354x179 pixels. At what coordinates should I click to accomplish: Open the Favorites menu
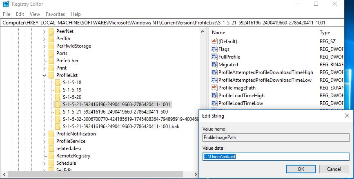pos(55,14)
